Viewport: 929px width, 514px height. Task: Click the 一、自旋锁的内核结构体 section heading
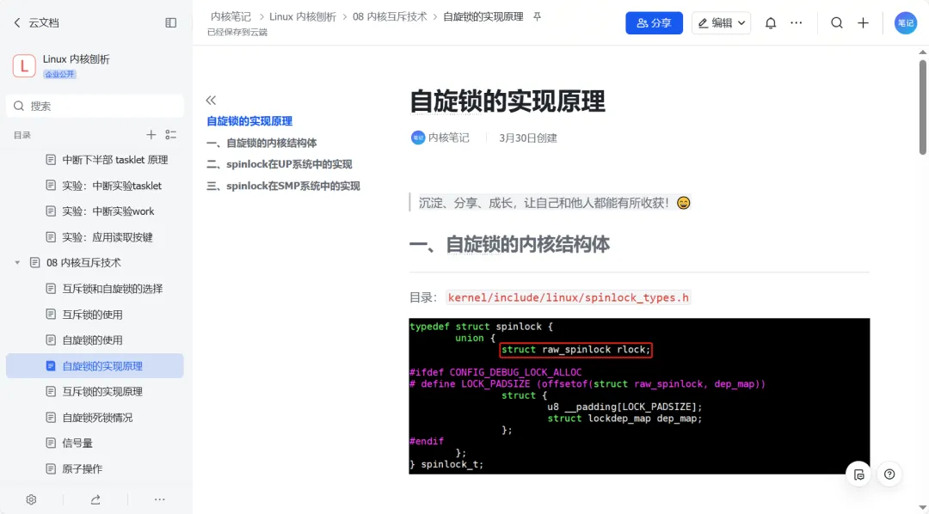point(509,245)
